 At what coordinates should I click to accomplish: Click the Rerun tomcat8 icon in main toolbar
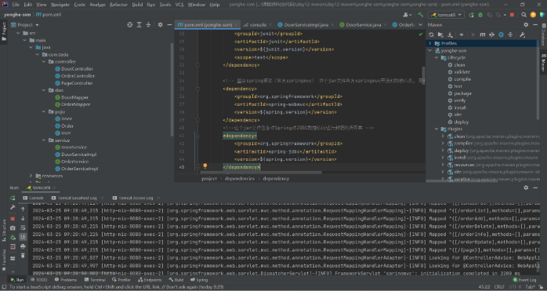[x=471, y=15]
